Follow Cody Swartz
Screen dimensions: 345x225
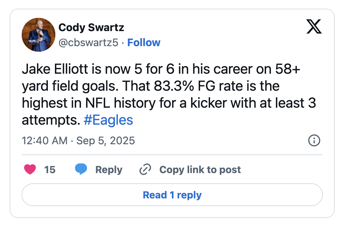point(144,43)
